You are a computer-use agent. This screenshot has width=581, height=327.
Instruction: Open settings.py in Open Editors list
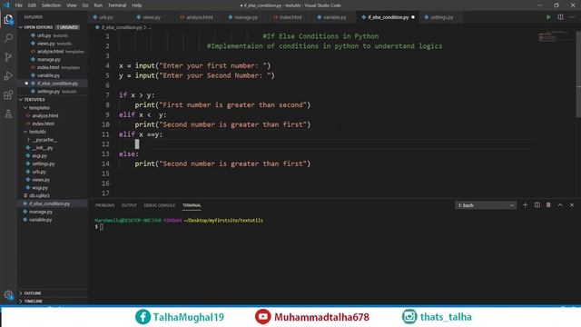pyautogui.click(x=53, y=91)
